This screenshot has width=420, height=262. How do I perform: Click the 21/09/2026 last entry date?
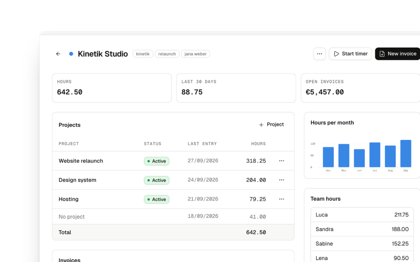click(203, 199)
